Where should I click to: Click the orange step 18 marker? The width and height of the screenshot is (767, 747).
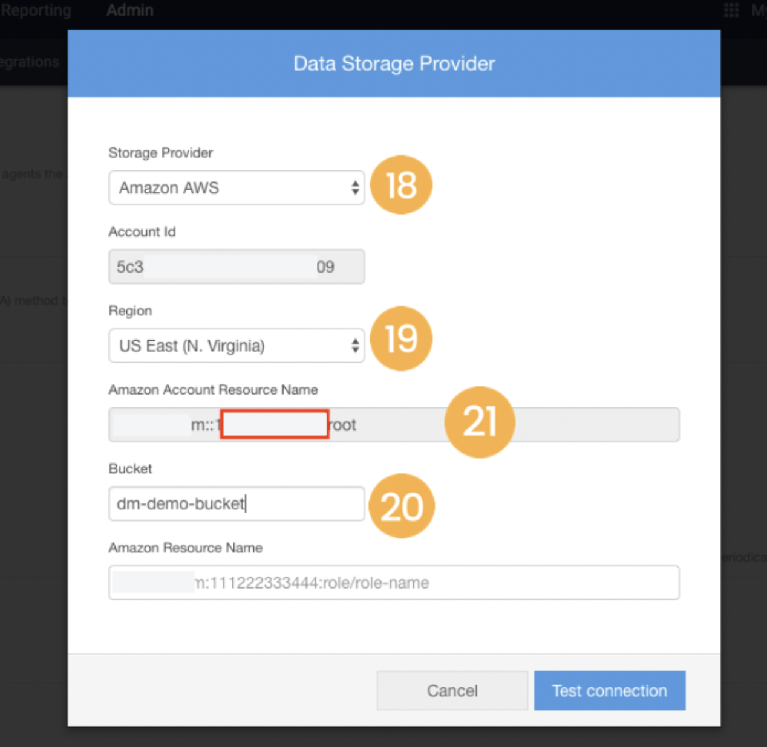tap(401, 185)
